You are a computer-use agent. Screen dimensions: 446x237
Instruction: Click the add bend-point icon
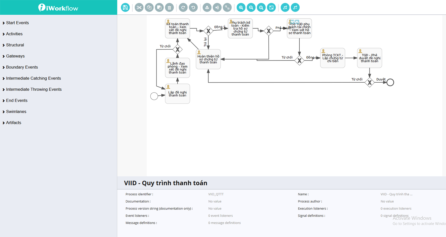click(285, 7)
